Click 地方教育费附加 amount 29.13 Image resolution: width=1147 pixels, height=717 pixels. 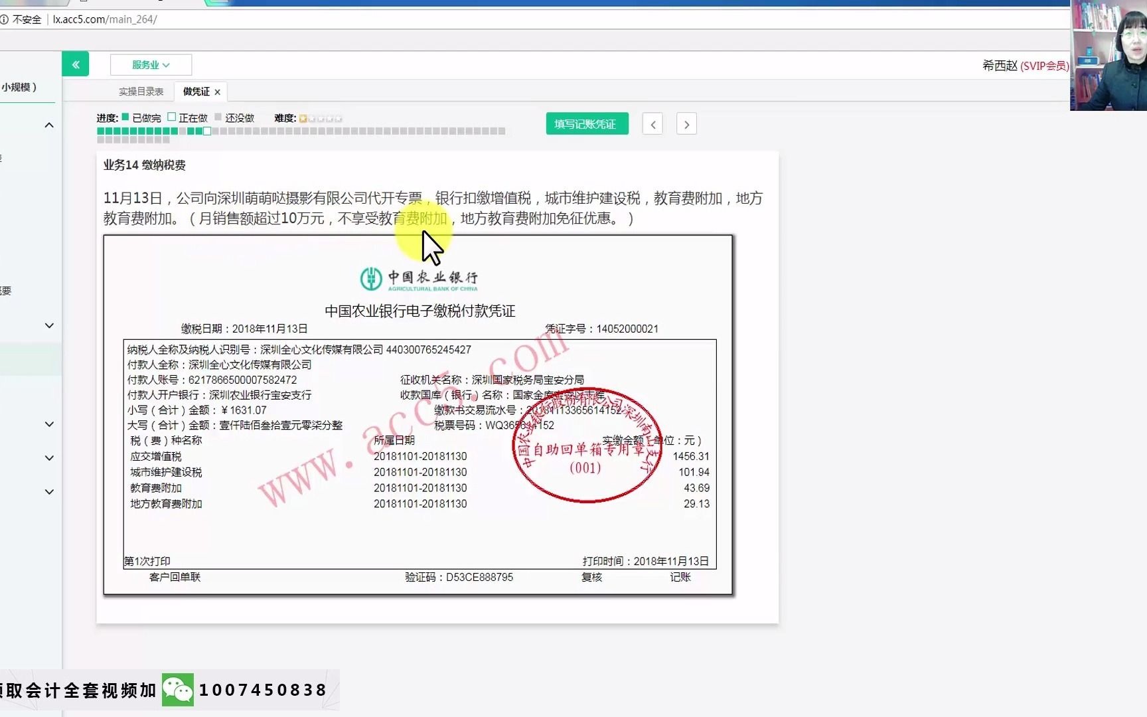coord(697,504)
